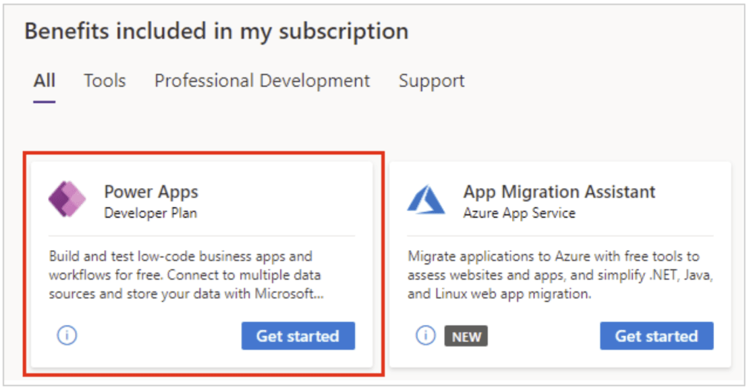Viewport: 749px width, 388px height.
Task: Open info icon on App Migration Assistant card
Action: 425,335
